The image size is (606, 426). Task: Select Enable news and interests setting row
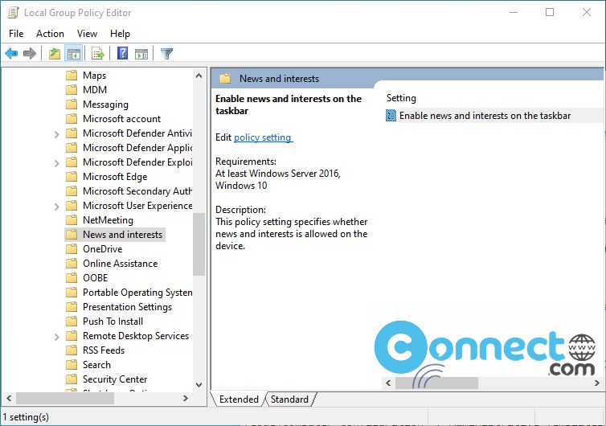click(x=493, y=116)
